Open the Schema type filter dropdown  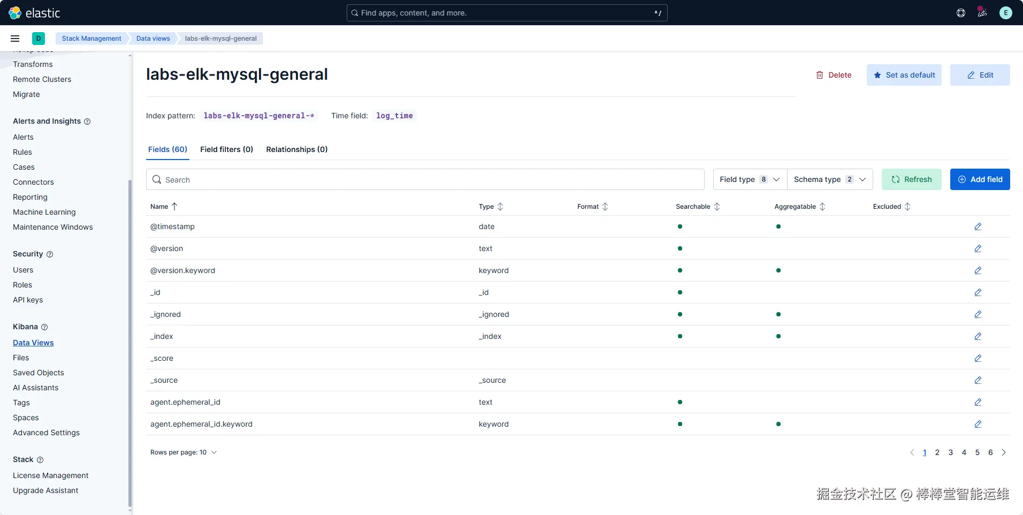(830, 179)
